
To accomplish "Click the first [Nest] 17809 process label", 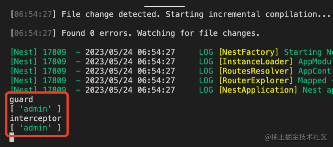I will (x=38, y=52).
